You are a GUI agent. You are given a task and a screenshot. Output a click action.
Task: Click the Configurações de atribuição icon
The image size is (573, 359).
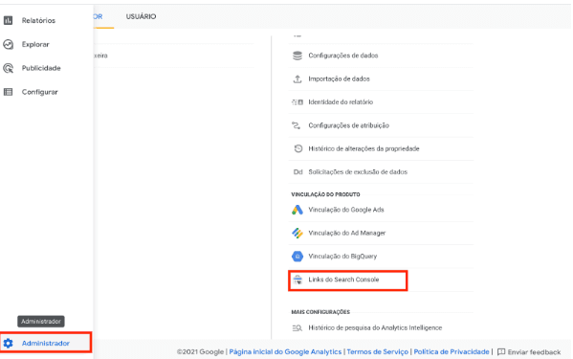[x=296, y=125]
